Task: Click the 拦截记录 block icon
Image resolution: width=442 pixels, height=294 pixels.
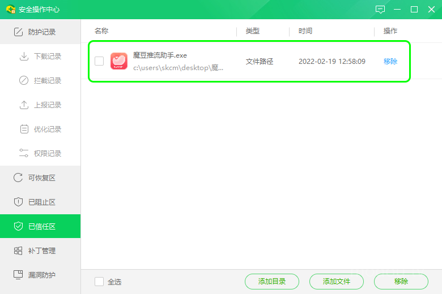Action: point(24,81)
